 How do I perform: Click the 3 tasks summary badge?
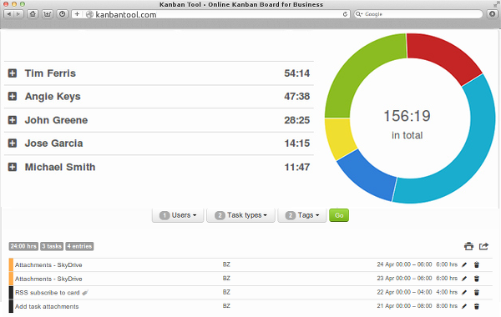[x=52, y=246]
